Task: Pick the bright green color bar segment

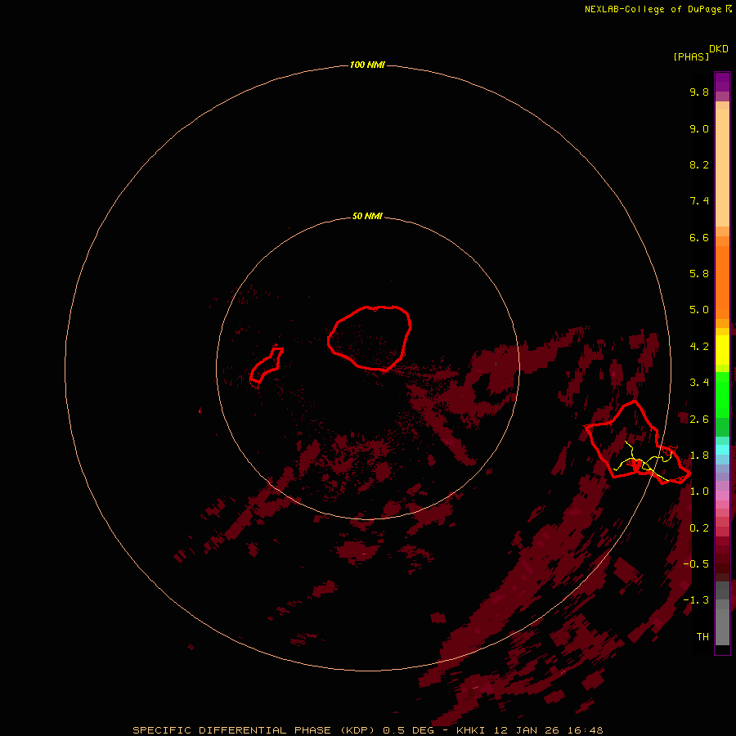Action: (722, 395)
